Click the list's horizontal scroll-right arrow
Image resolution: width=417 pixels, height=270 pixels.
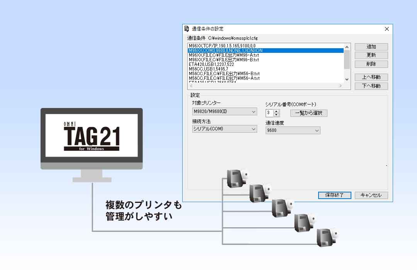[x=341, y=86]
